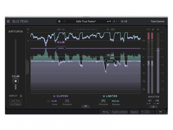Toggle the input lock icon
The height and width of the screenshot is (130, 173).
point(21,96)
